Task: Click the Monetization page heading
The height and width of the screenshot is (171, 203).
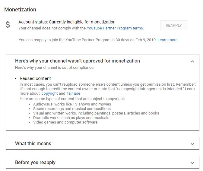Action: (20, 10)
